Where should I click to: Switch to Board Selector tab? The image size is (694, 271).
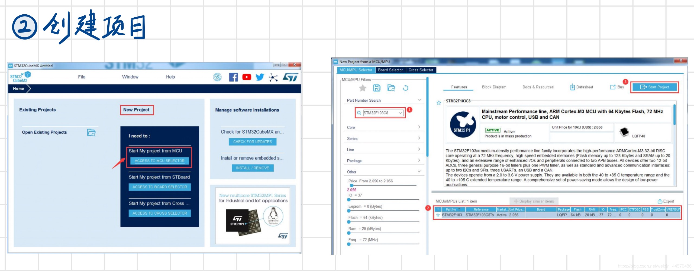pos(390,70)
